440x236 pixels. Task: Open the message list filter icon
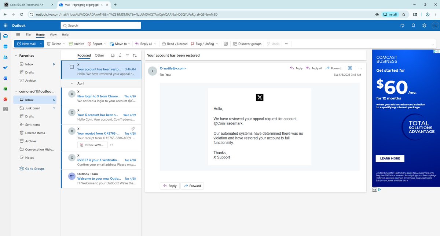pos(127,56)
